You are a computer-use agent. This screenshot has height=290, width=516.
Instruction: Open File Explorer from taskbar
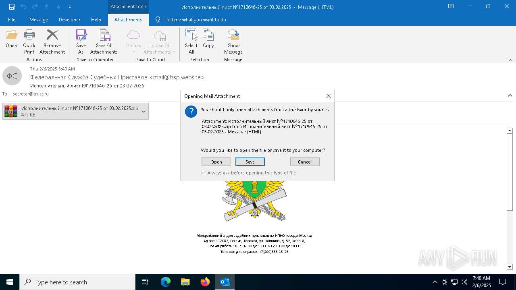185,282
